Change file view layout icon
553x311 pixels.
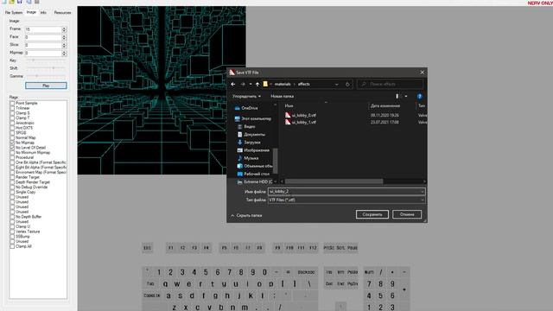tap(397, 96)
